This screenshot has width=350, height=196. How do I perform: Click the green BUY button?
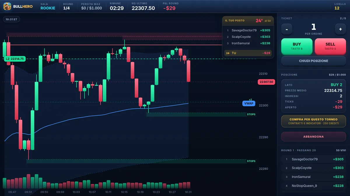(x=297, y=46)
